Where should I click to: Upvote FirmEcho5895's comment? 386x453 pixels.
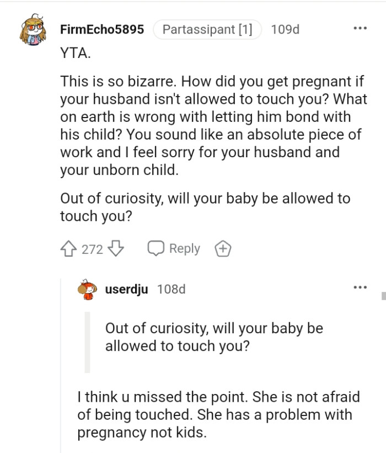click(x=69, y=248)
